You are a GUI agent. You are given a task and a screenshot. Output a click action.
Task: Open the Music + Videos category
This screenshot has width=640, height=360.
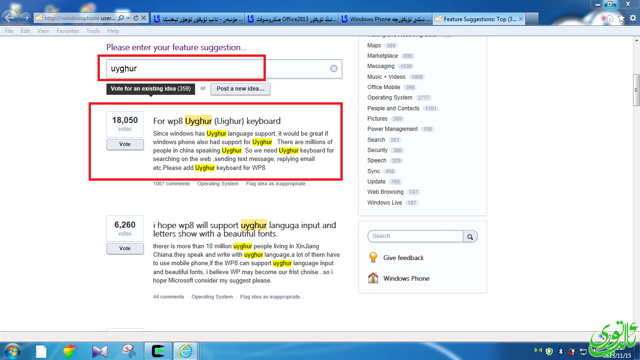[x=386, y=77]
